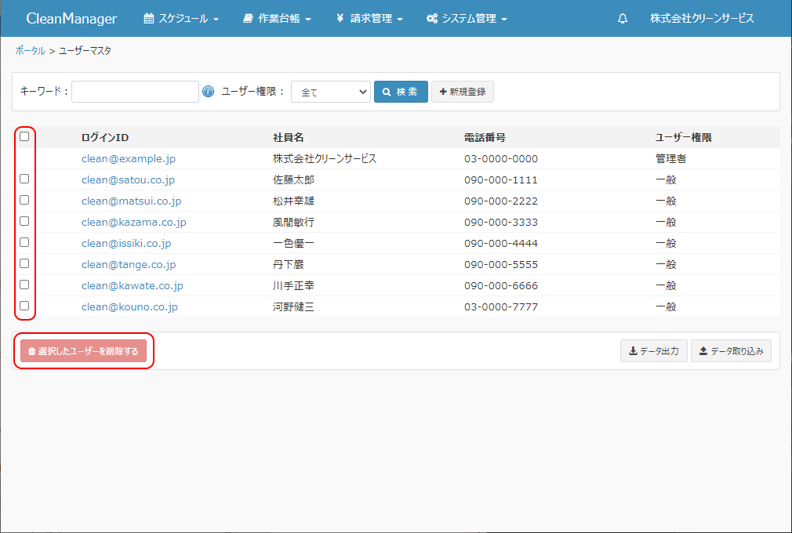This screenshot has width=792, height=533.
Task: Open the 請求管理 menu
Action: point(369,19)
